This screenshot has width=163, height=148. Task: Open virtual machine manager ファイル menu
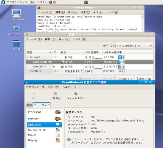[x=34, y=39]
